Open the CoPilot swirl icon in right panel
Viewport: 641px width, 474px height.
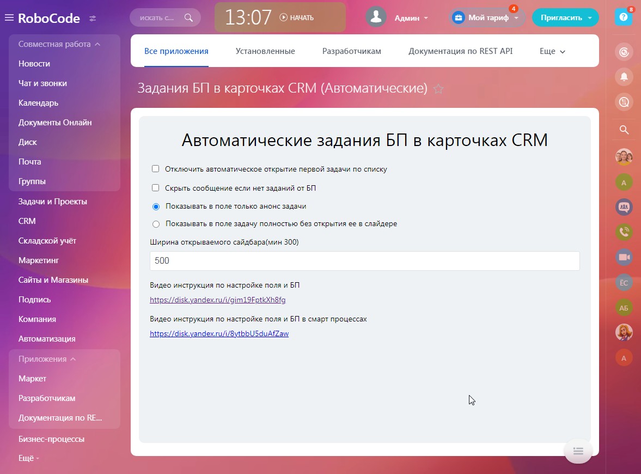(x=624, y=52)
